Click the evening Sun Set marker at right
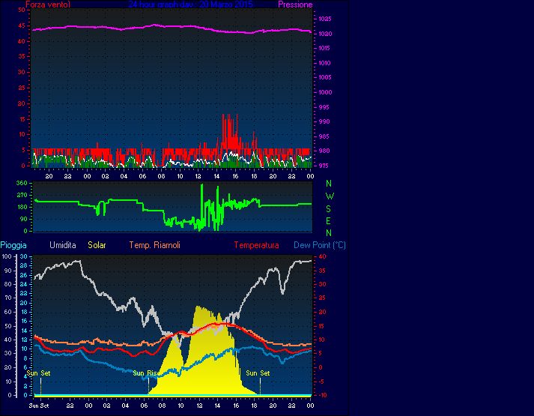 (x=258, y=373)
